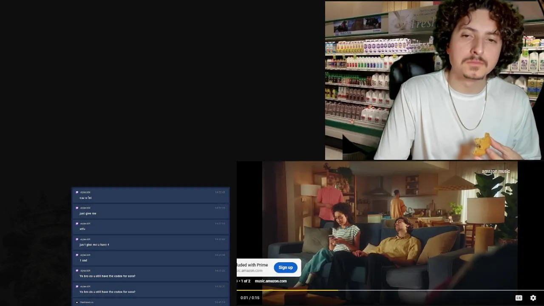Image resolution: width=544 pixels, height=306 pixels.
Task: Click the streamer webcam feed
Action: (434, 80)
